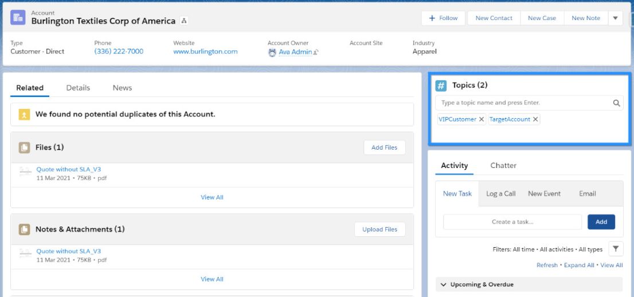Viewport: 634px width, 297px height.
Task: Click the PDF thumbnail under Files
Action: [25, 173]
